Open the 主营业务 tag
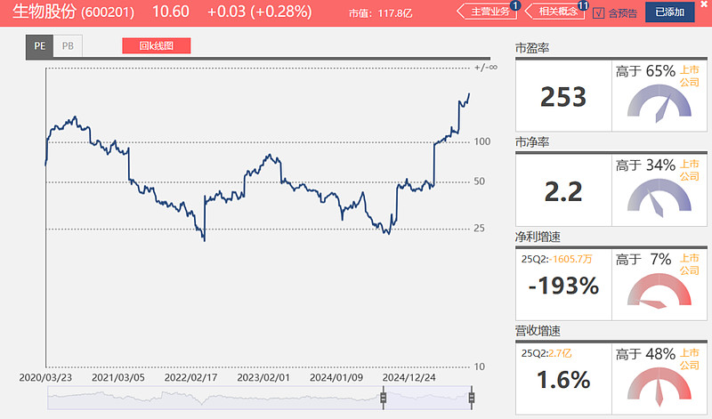Screen dimensions: 712x419 [487, 12]
